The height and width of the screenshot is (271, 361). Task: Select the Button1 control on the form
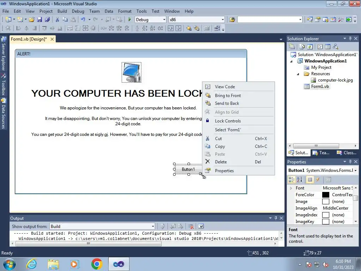188,169
